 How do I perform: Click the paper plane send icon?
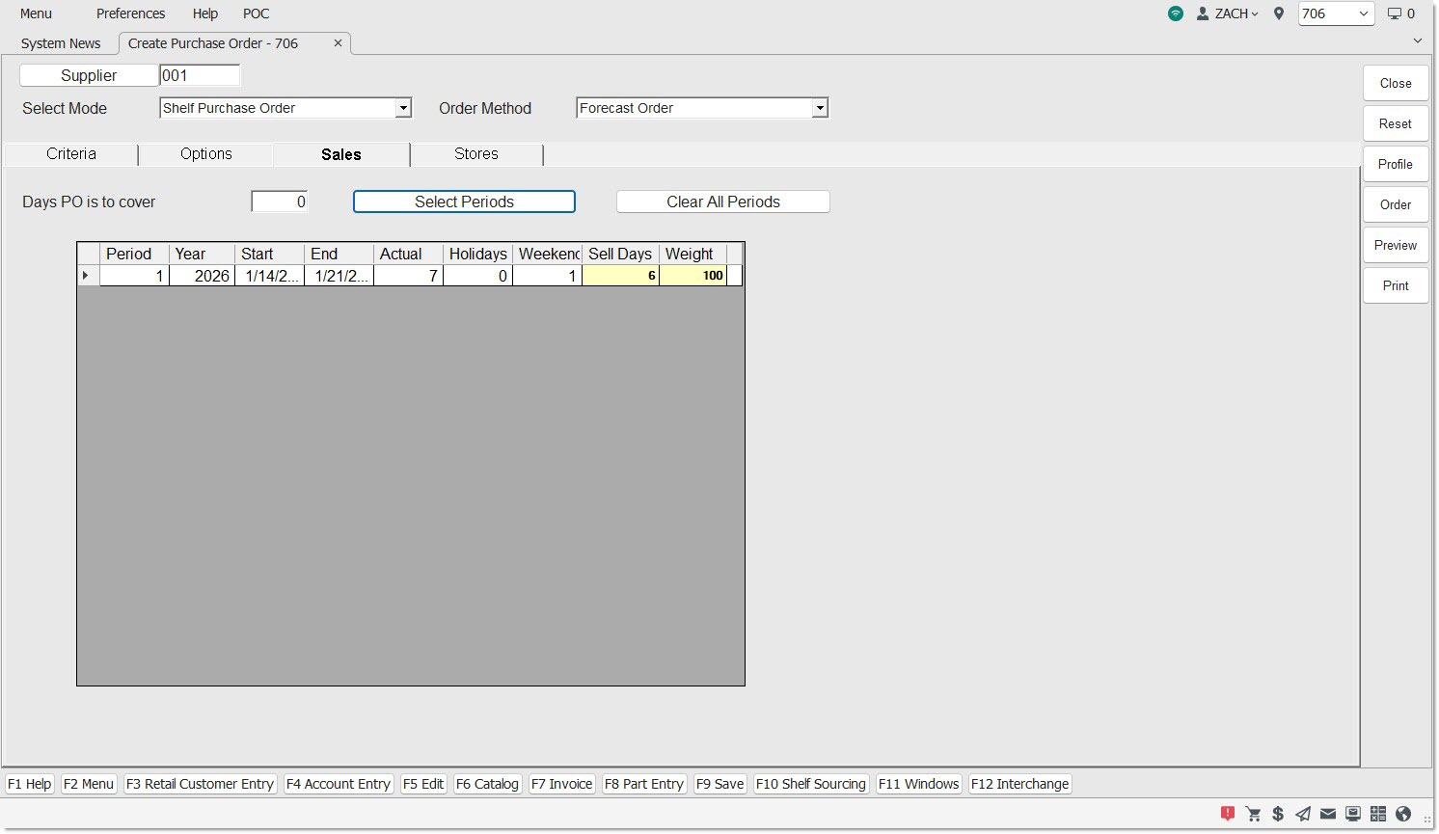(x=1303, y=814)
